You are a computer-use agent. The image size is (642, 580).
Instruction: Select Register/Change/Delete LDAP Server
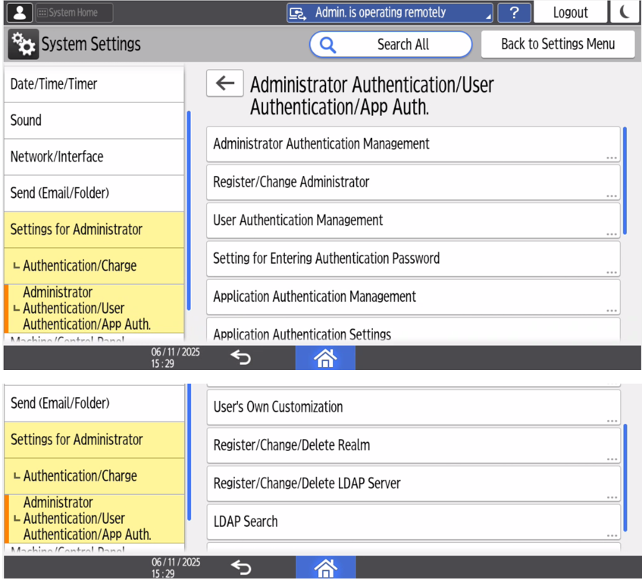[x=413, y=484]
